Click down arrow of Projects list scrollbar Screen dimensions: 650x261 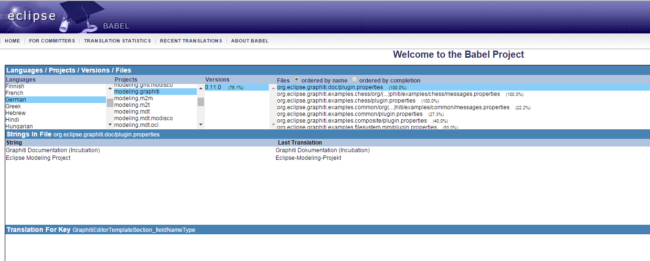pos(201,125)
